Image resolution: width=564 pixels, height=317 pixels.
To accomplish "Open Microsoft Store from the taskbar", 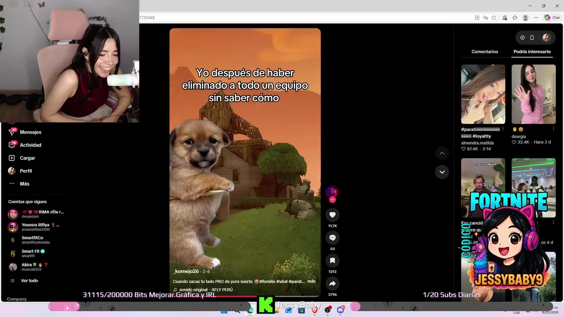I will pyautogui.click(x=301, y=310).
